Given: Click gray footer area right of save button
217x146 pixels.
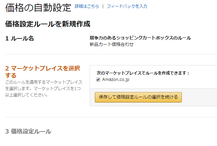Looking at the screenshot, I should (x=200, y=97).
